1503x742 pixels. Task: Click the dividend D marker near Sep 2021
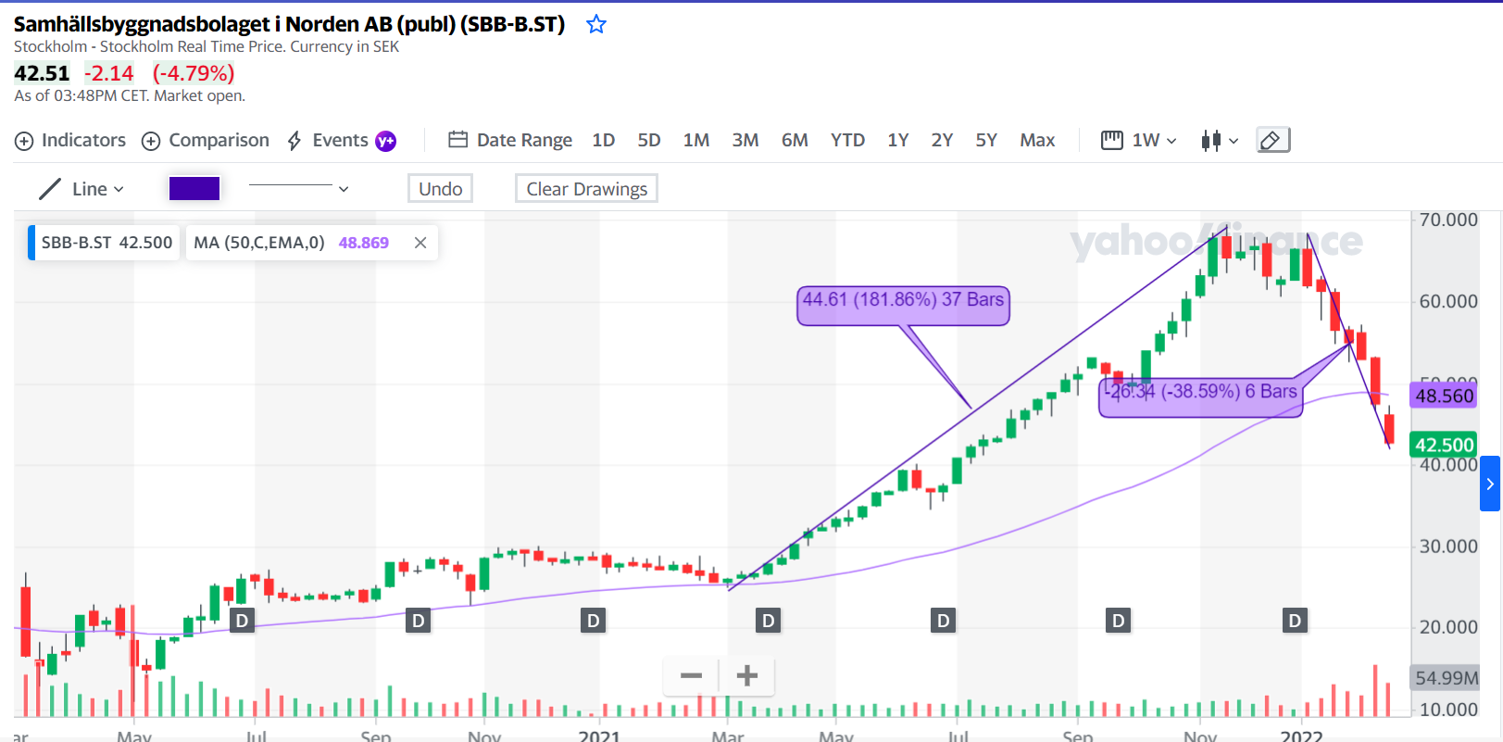pyautogui.click(x=1119, y=621)
